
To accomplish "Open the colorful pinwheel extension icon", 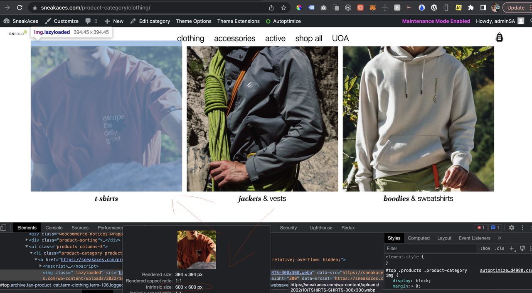I will point(299,7).
